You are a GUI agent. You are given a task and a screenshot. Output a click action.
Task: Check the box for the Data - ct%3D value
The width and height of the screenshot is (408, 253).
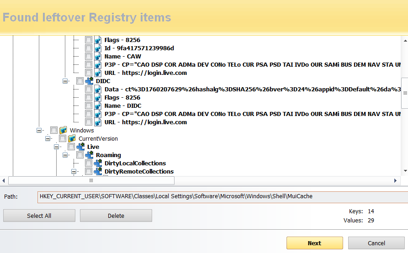(89, 89)
